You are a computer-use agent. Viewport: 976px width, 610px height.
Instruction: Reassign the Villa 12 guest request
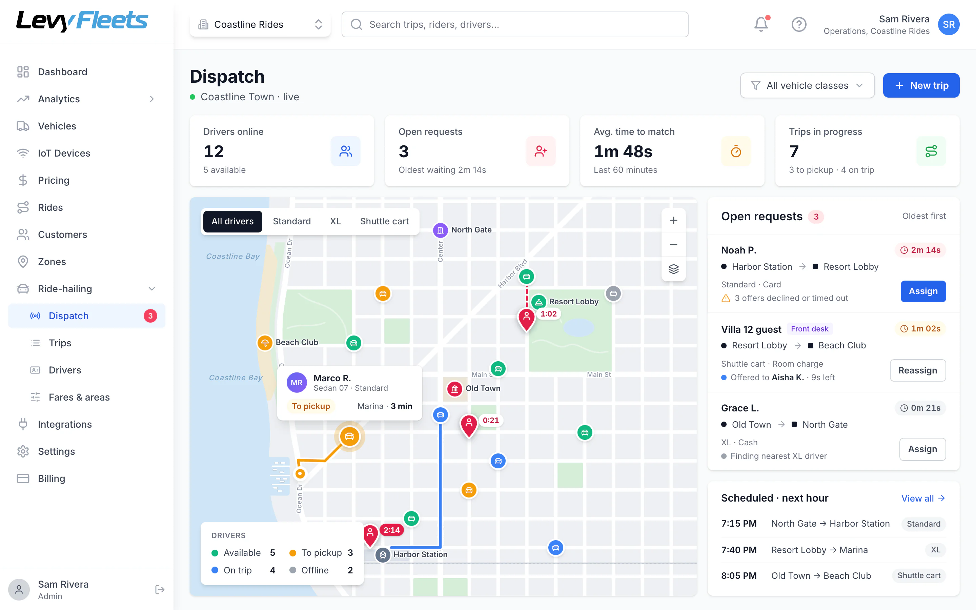(x=917, y=370)
